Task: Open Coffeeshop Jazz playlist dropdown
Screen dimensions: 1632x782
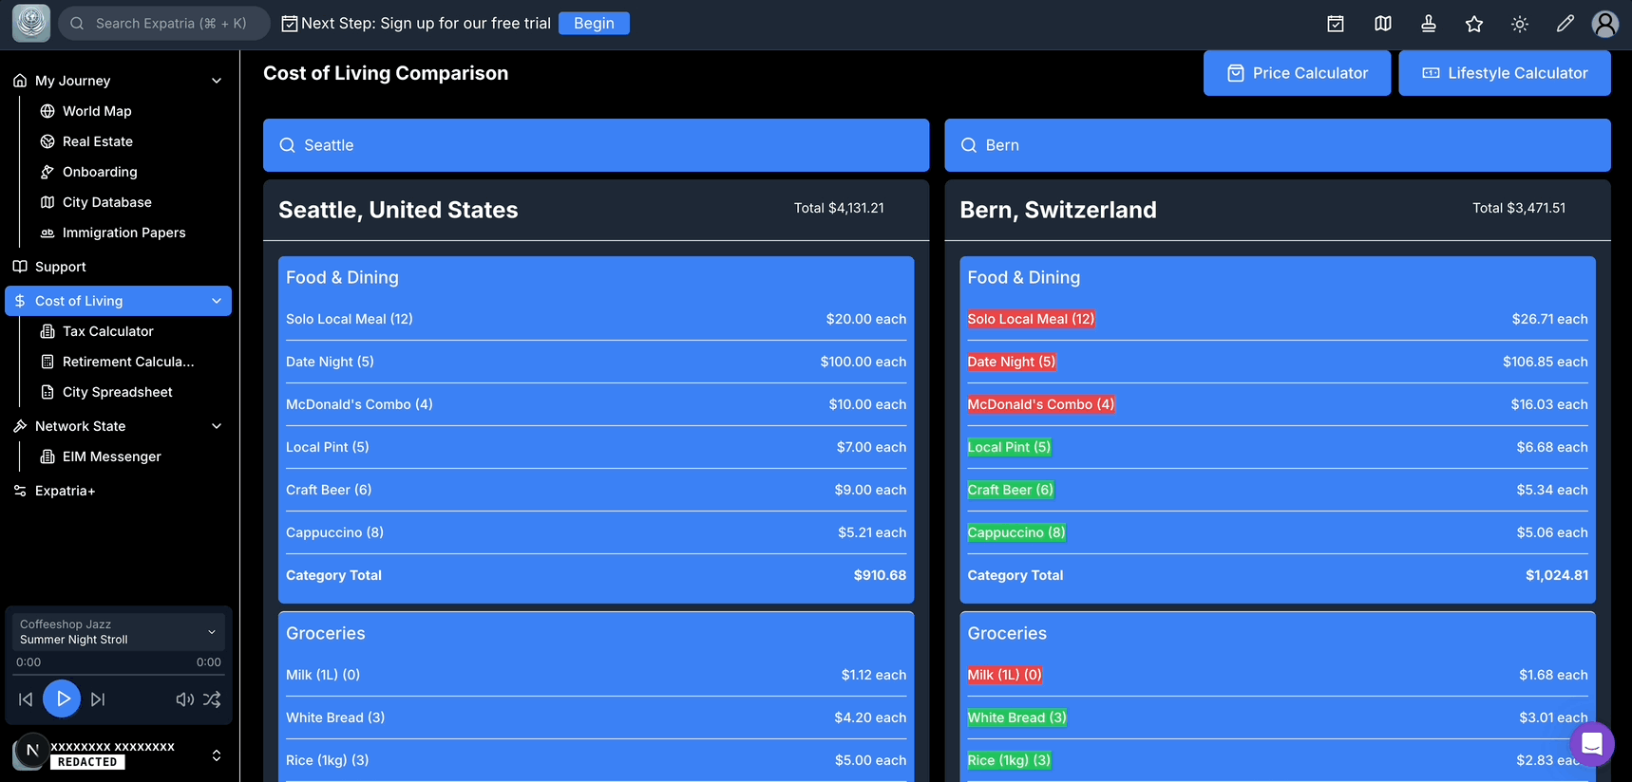Action: 211,632
